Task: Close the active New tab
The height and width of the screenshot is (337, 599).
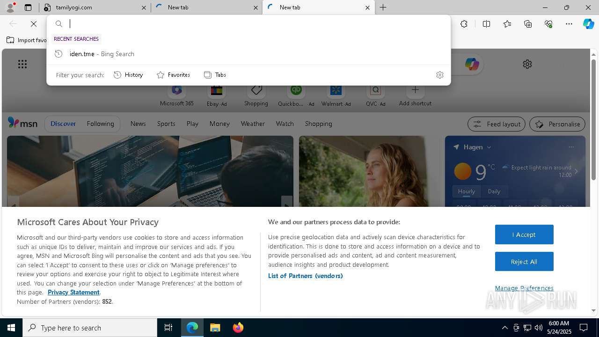Action: (367, 7)
